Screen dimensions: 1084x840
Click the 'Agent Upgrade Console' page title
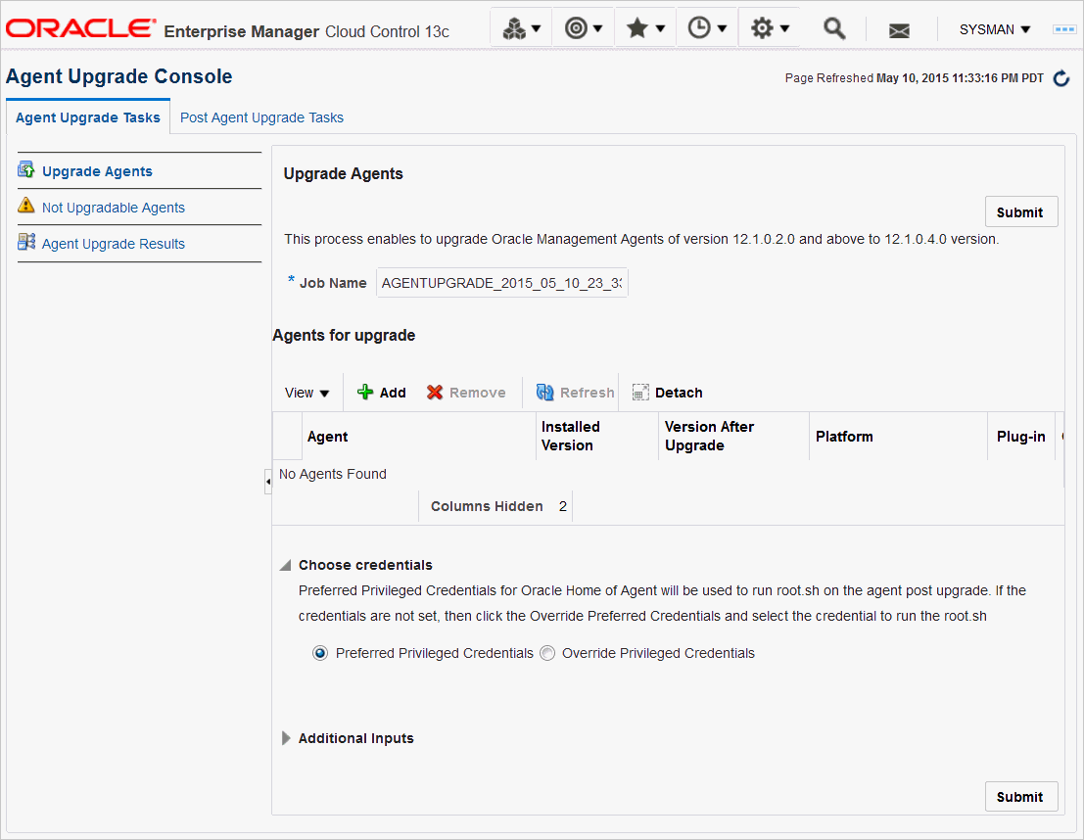click(x=118, y=76)
